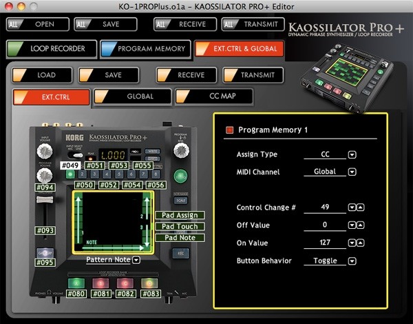413x324 pixels.
Task: Select the #052 program memory 4 label
Action: pyautogui.click(x=109, y=185)
